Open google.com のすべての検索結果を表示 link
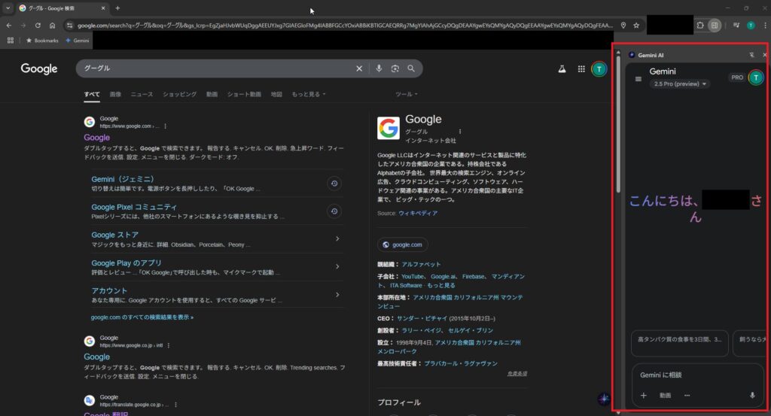This screenshot has width=771, height=416. pyautogui.click(x=142, y=317)
